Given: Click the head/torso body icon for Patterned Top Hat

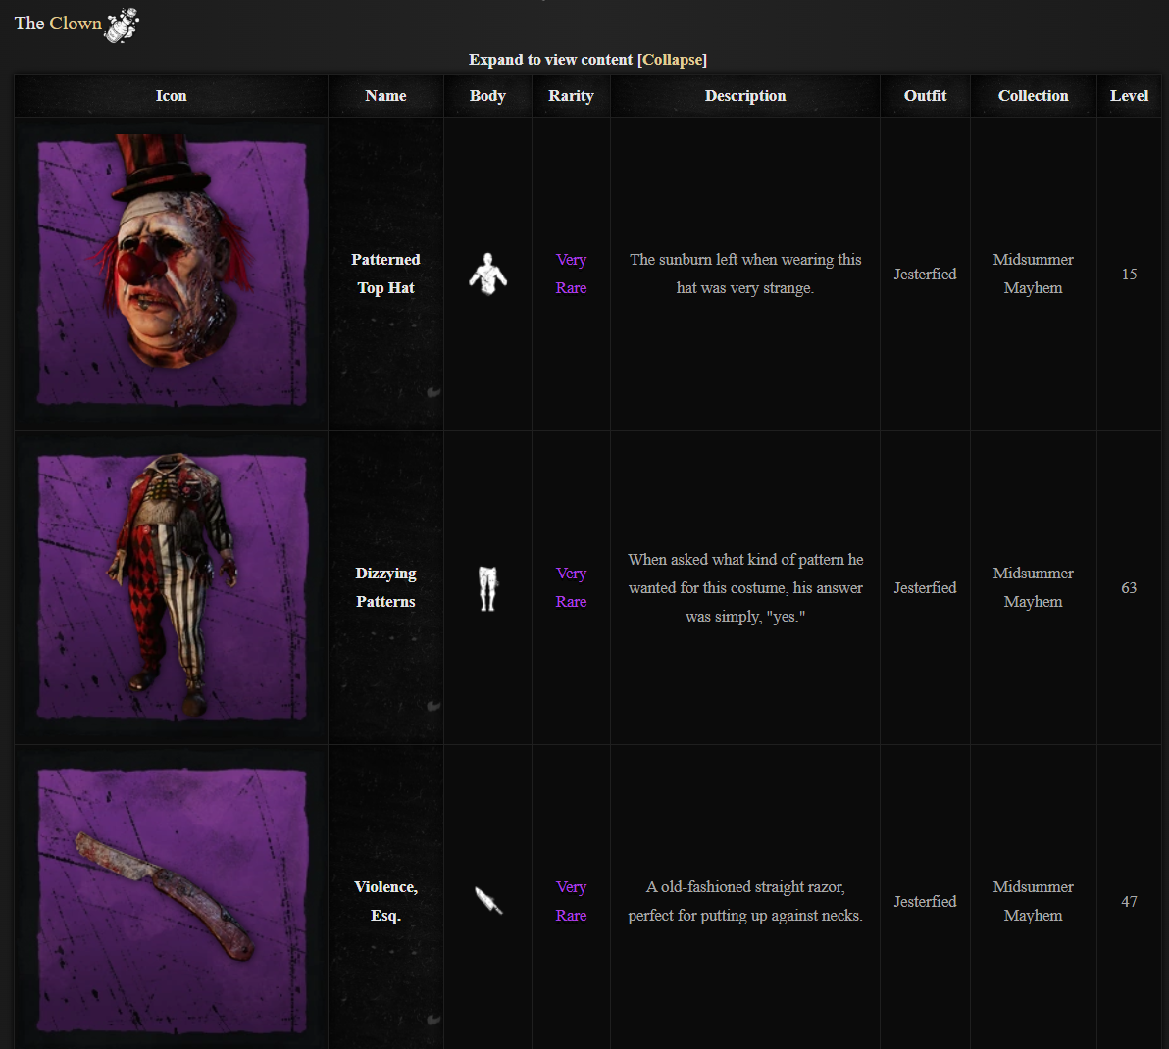Looking at the screenshot, I should tap(487, 274).
